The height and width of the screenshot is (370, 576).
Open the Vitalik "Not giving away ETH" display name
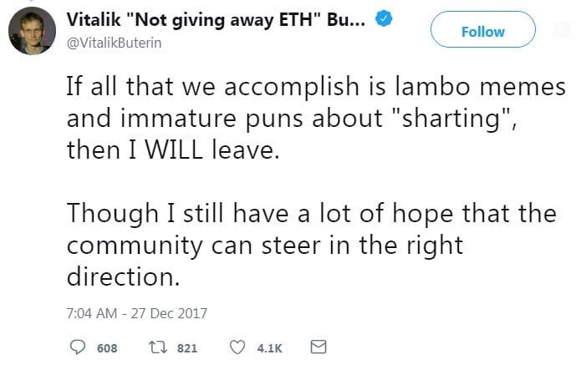coord(216,19)
